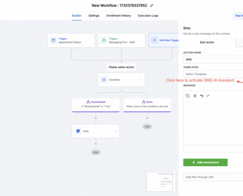Click the custom values tag icon
The width and height of the screenshot is (243, 196).
pyautogui.click(x=188, y=96)
